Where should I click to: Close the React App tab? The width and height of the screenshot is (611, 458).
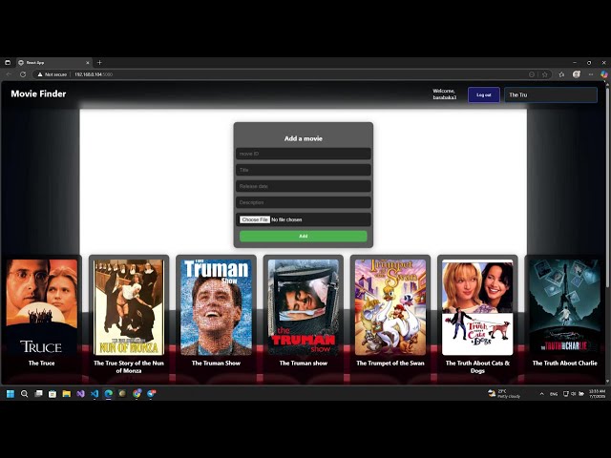87,63
